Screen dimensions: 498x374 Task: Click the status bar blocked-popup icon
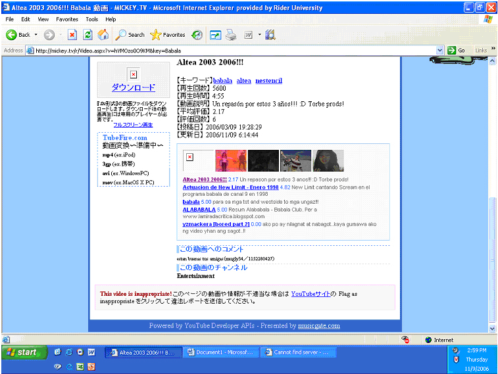tap(405, 340)
